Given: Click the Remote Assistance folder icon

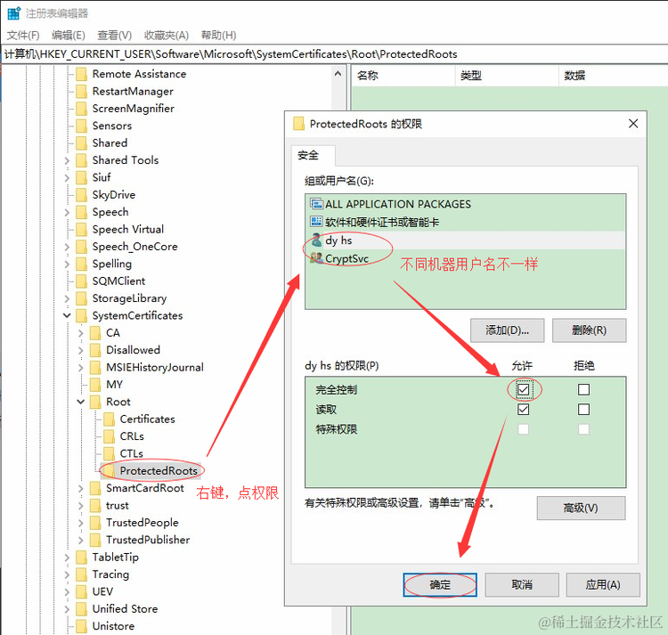Looking at the screenshot, I should (x=81, y=74).
